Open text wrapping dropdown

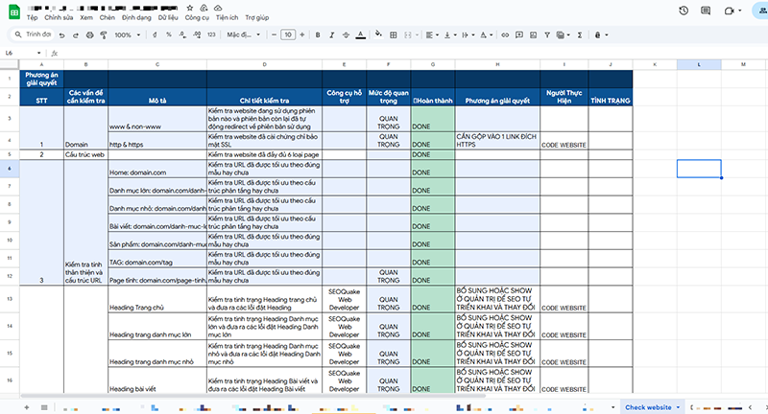[x=468, y=34]
